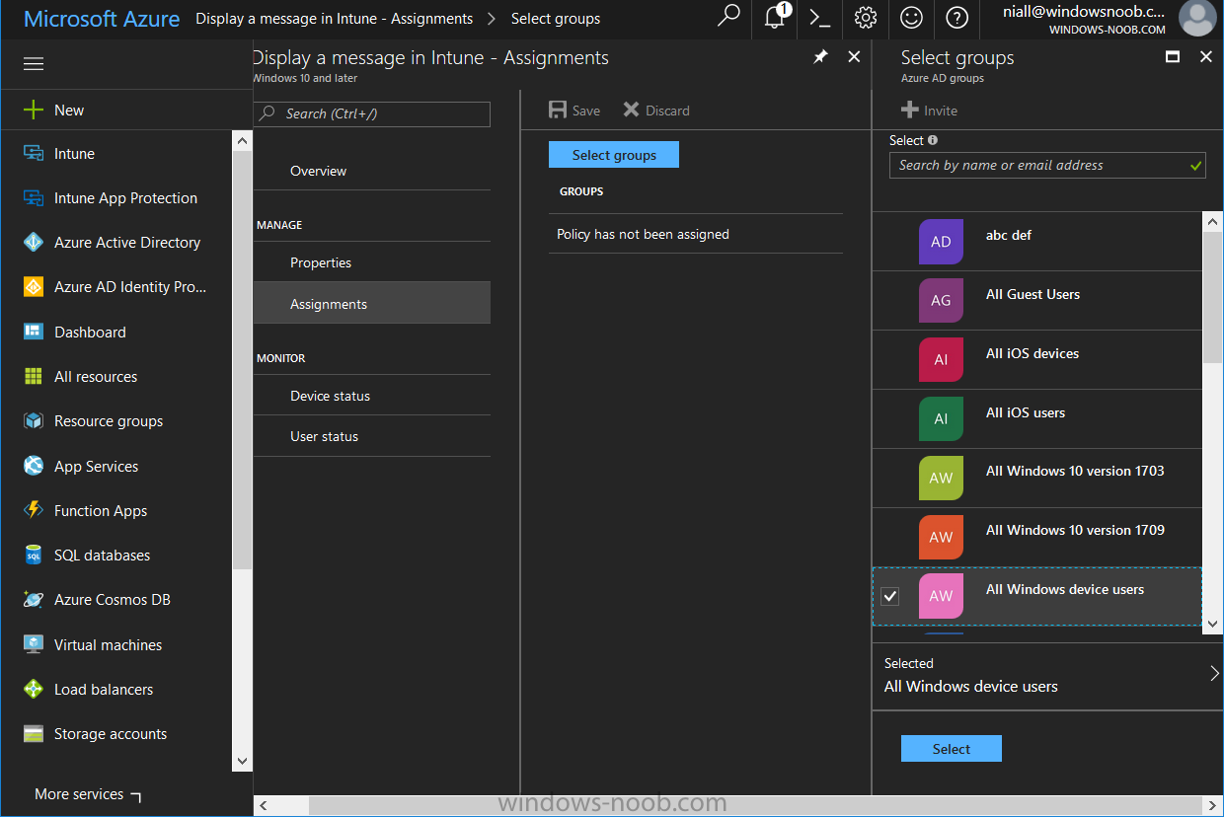Viewport: 1224px width, 817px height.
Task: Launch Cloud Shell from top bar
Action: pyautogui.click(x=819, y=17)
